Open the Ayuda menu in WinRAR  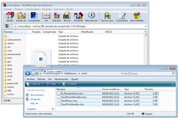coord(70,9)
